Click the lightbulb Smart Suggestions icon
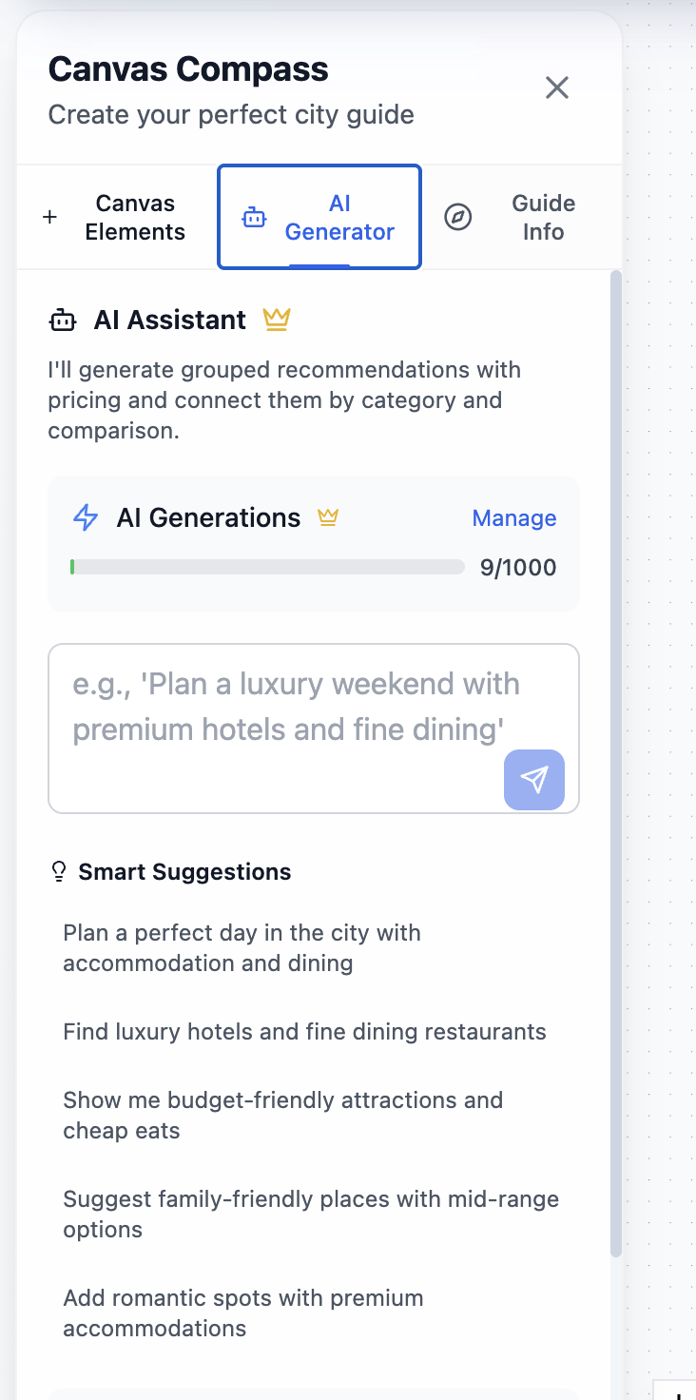The image size is (696, 1400). pyautogui.click(x=59, y=871)
